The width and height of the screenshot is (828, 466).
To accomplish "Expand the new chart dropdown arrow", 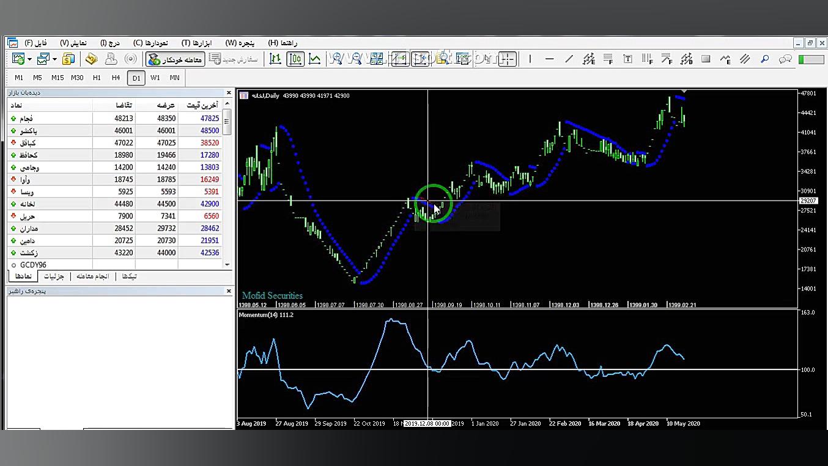I will coord(29,59).
